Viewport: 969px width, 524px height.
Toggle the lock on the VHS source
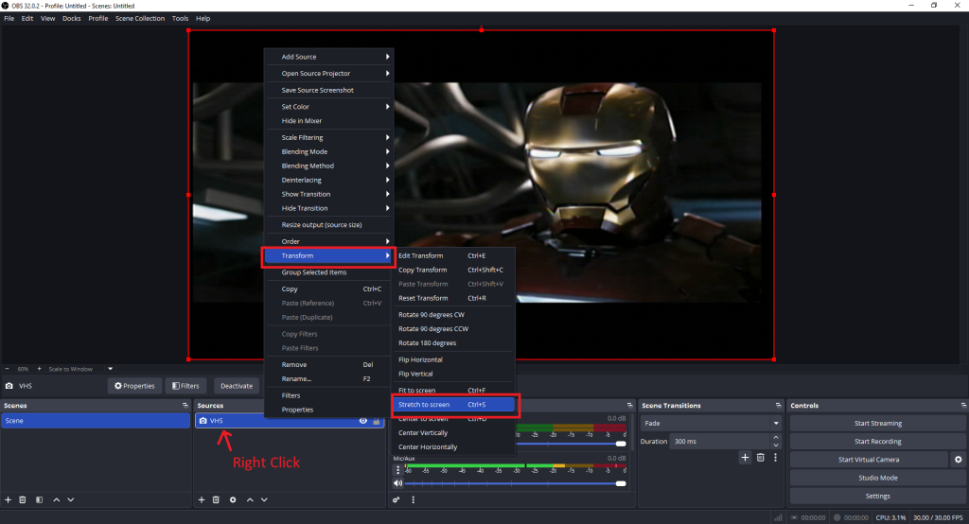click(x=377, y=420)
